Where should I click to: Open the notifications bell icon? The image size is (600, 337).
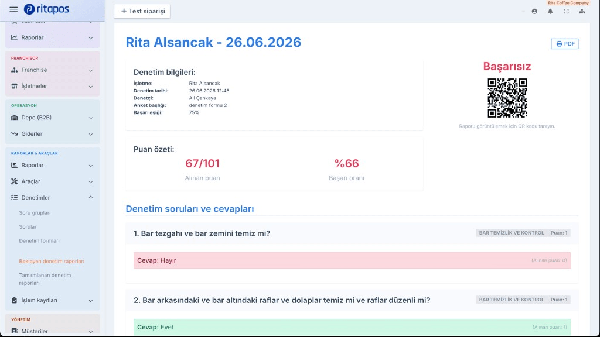550,12
